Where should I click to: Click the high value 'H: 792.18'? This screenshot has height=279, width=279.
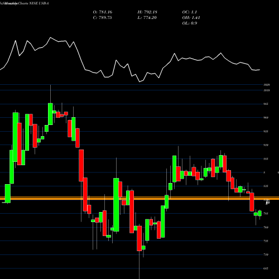click(x=147, y=12)
